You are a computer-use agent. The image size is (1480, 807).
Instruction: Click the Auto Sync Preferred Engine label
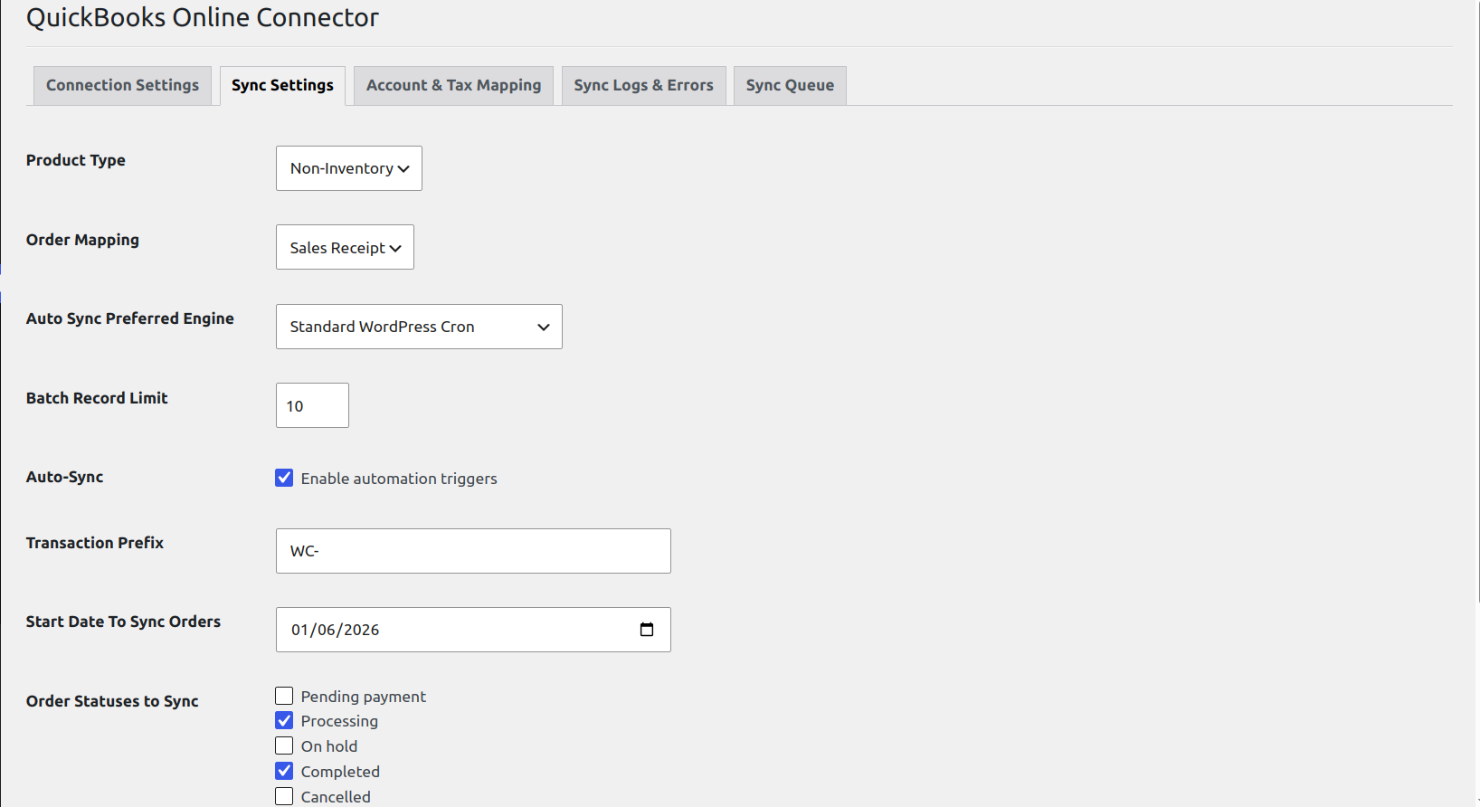point(130,318)
